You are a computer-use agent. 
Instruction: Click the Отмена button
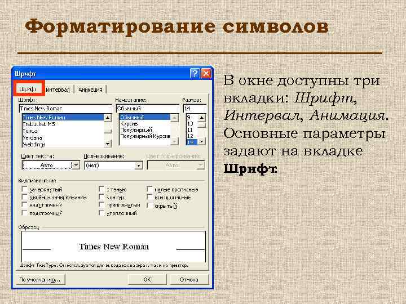click(189, 279)
